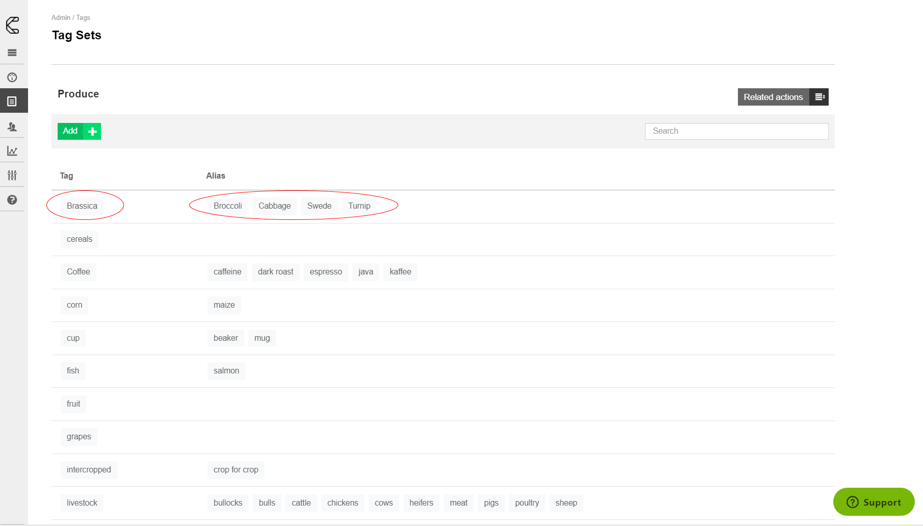The height and width of the screenshot is (526, 923).
Task: Open the sliders settings sidebar icon
Action: 12,176
